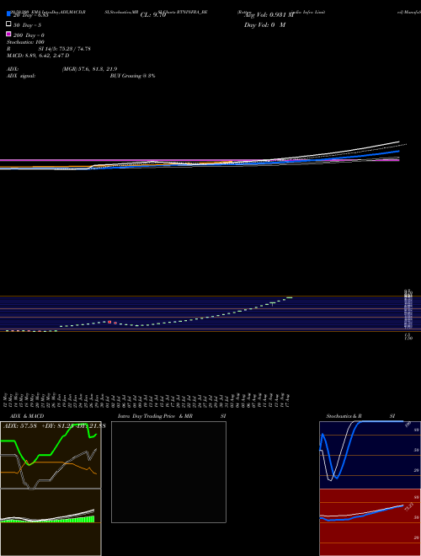
Task: Click the navy stochastics oscillator chart
Action: [370, 455]
